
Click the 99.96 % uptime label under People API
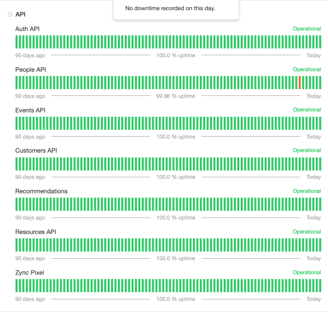tap(176, 96)
